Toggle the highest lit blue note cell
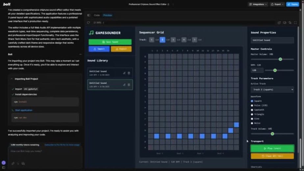 pos(236,125)
